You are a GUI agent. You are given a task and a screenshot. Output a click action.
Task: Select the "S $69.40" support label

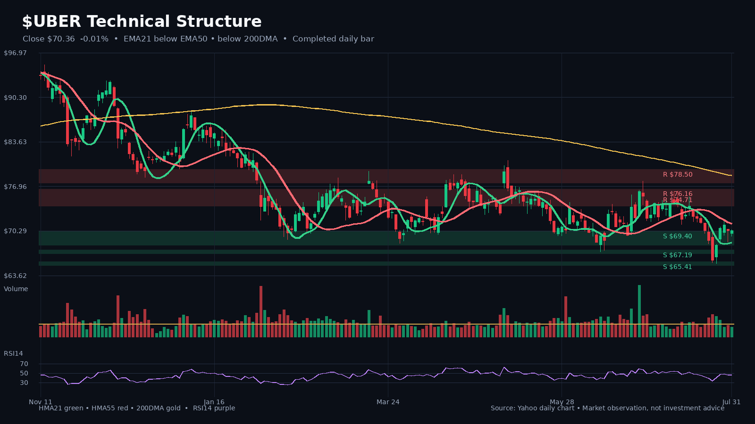677,236
